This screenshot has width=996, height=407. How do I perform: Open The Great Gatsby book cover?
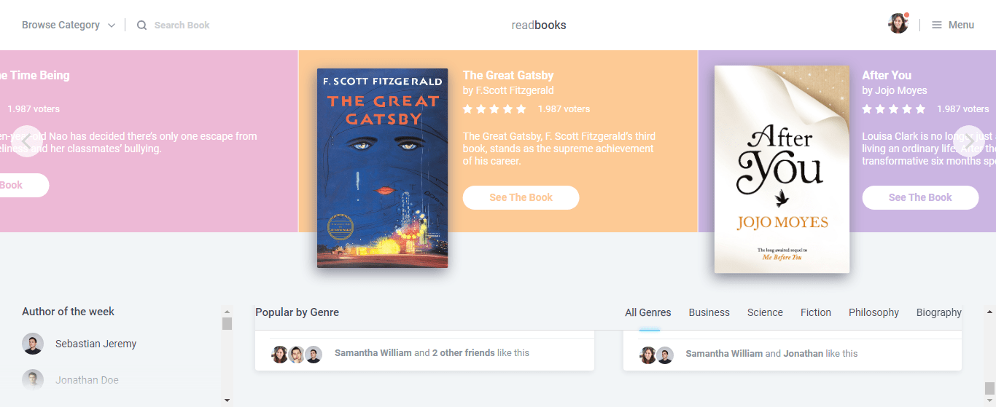pyautogui.click(x=382, y=168)
